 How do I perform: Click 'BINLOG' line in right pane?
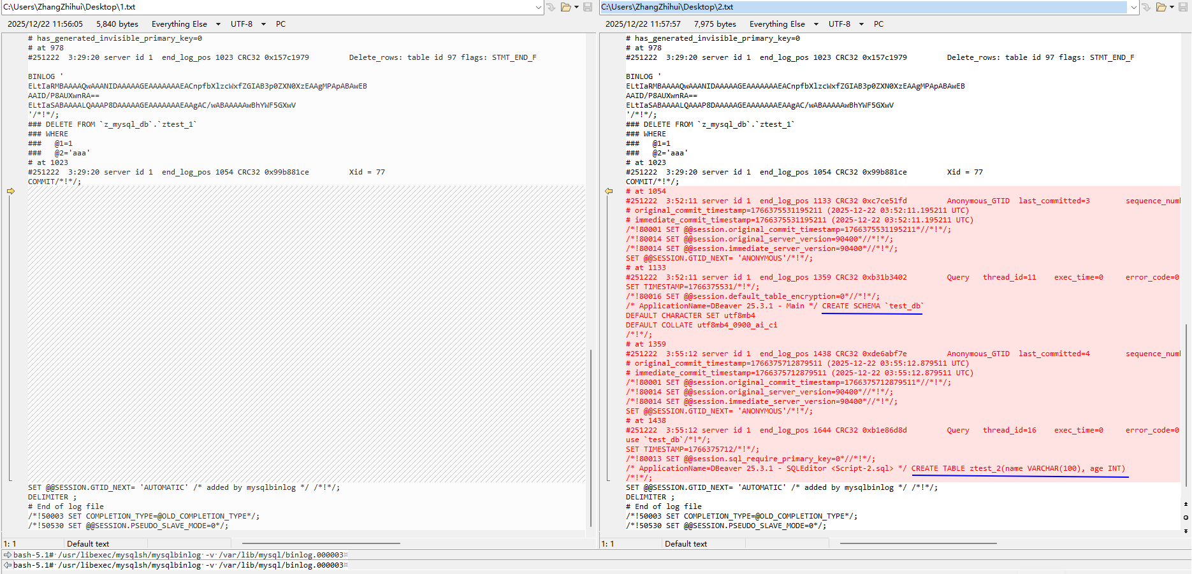click(x=643, y=76)
